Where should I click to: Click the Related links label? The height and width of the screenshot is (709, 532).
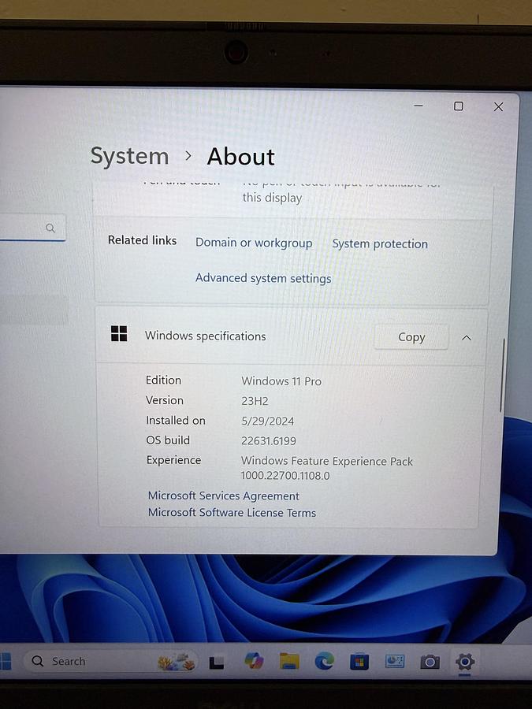click(x=142, y=240)
